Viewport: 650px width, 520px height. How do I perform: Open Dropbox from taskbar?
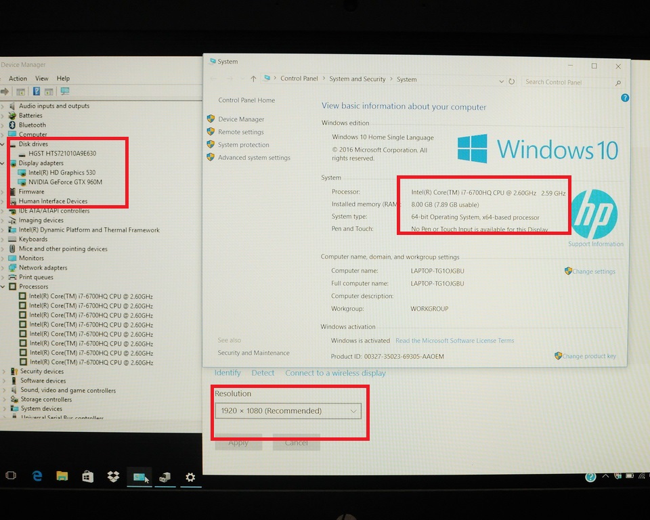tap(113, 477)
